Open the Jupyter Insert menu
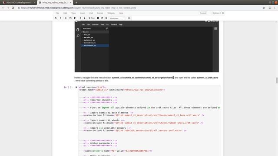Screen dimensions: 278x156 (x=83, y=13)
